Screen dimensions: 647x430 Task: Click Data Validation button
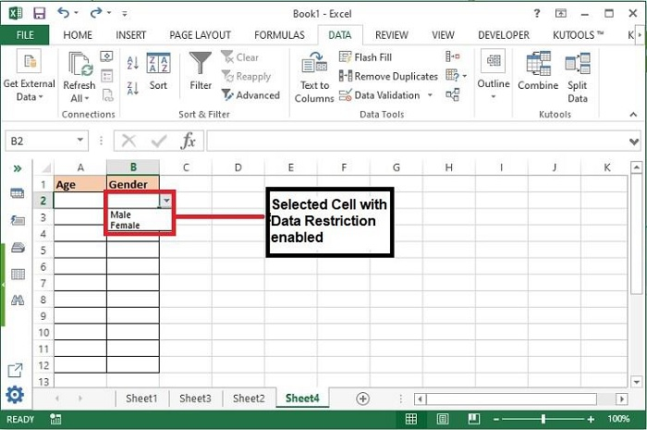380,95
